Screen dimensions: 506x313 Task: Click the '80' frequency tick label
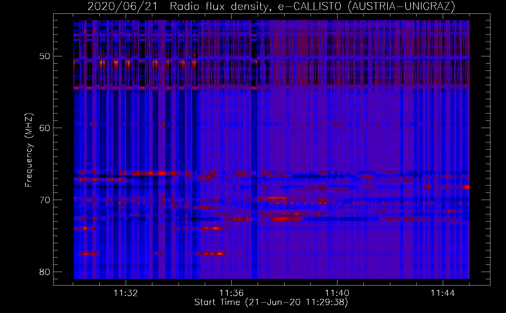(45, 272)
